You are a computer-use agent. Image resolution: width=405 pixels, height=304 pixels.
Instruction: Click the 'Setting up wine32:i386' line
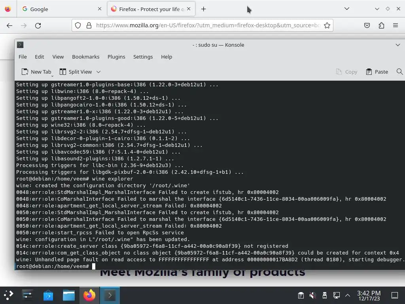[81, 125]
